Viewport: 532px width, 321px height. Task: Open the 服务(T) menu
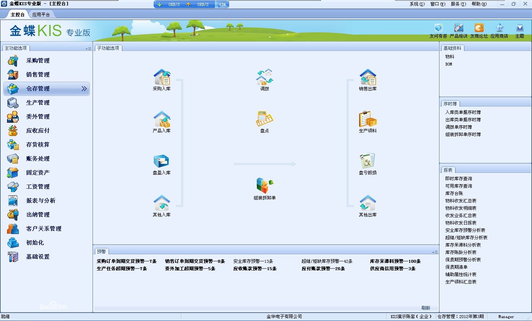point(458,4)
